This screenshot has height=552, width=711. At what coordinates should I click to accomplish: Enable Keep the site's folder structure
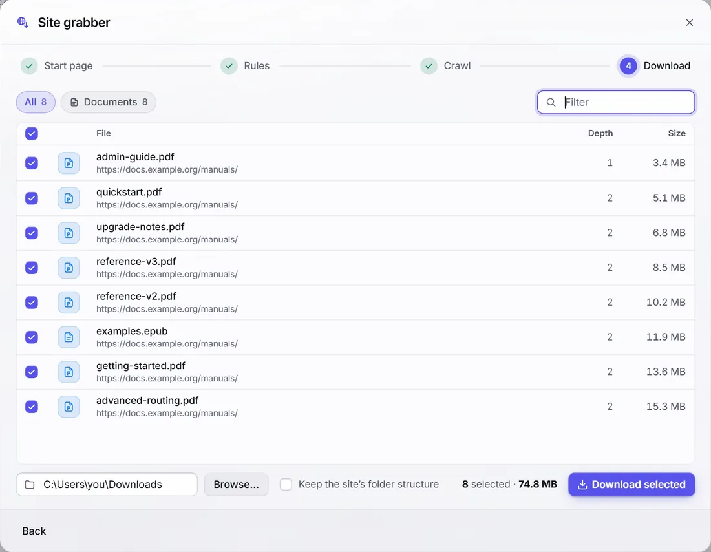[x=286, y=484]
